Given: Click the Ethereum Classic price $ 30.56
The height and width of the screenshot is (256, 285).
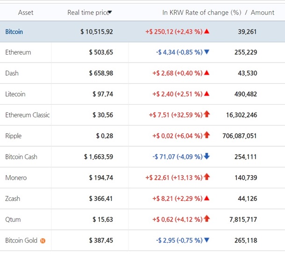Looking at the screenshot, I should tap(103, 115).
